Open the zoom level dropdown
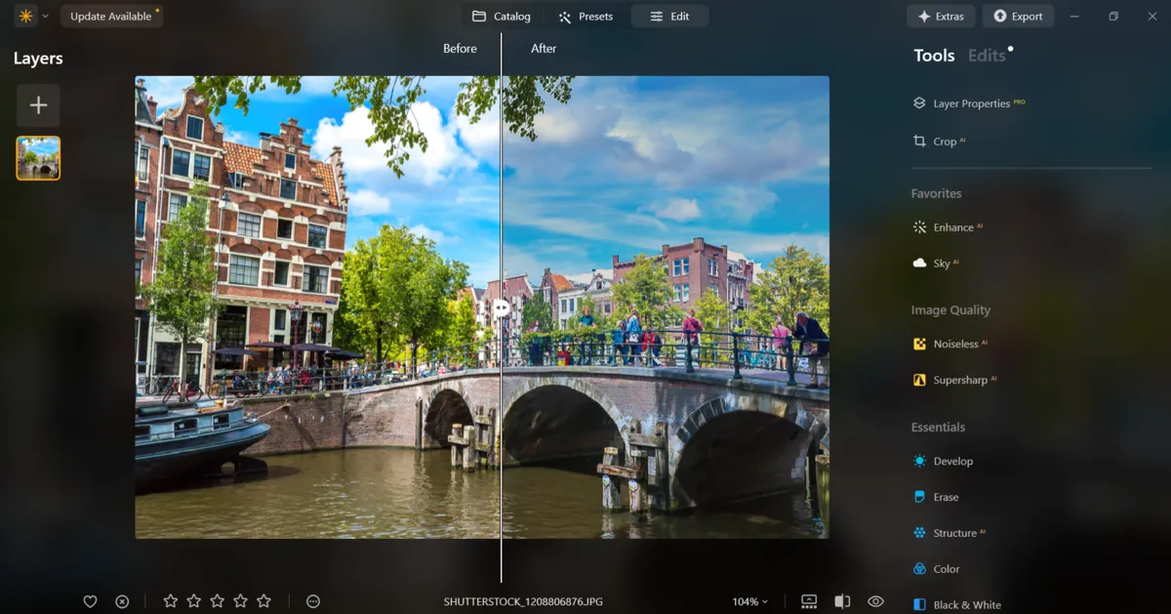This screenshot has height=614, width=1171. [x=749, y=601]
